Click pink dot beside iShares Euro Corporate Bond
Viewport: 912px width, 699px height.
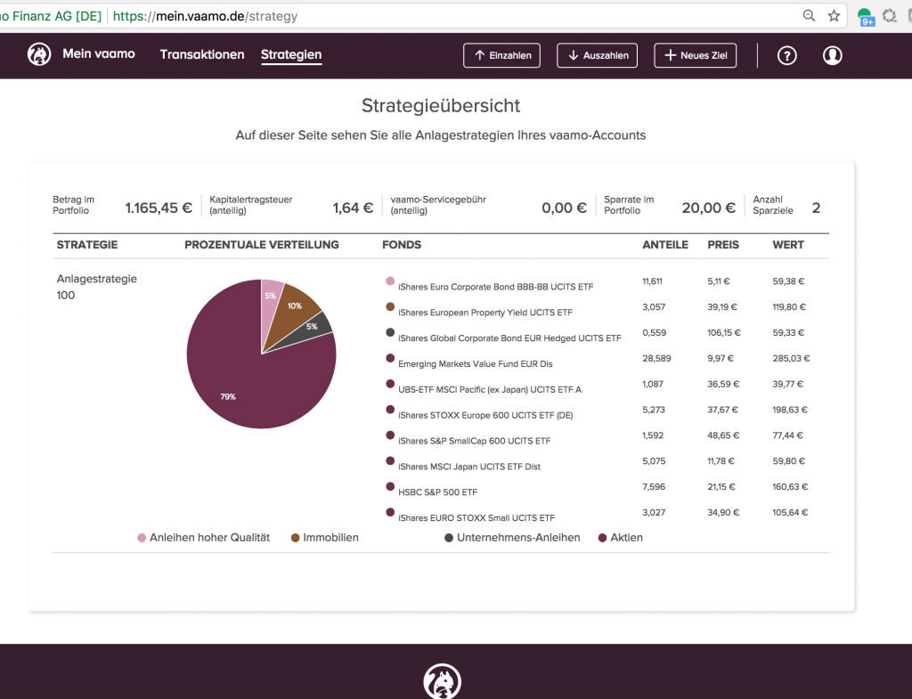390,280
